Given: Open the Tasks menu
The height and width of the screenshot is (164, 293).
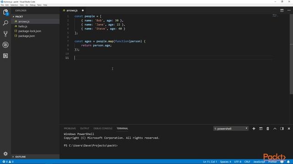Looking at the screenshot, I should (39, 5).
